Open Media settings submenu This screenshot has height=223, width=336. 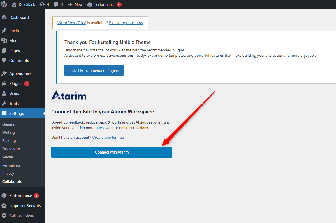tap(8, 157)
